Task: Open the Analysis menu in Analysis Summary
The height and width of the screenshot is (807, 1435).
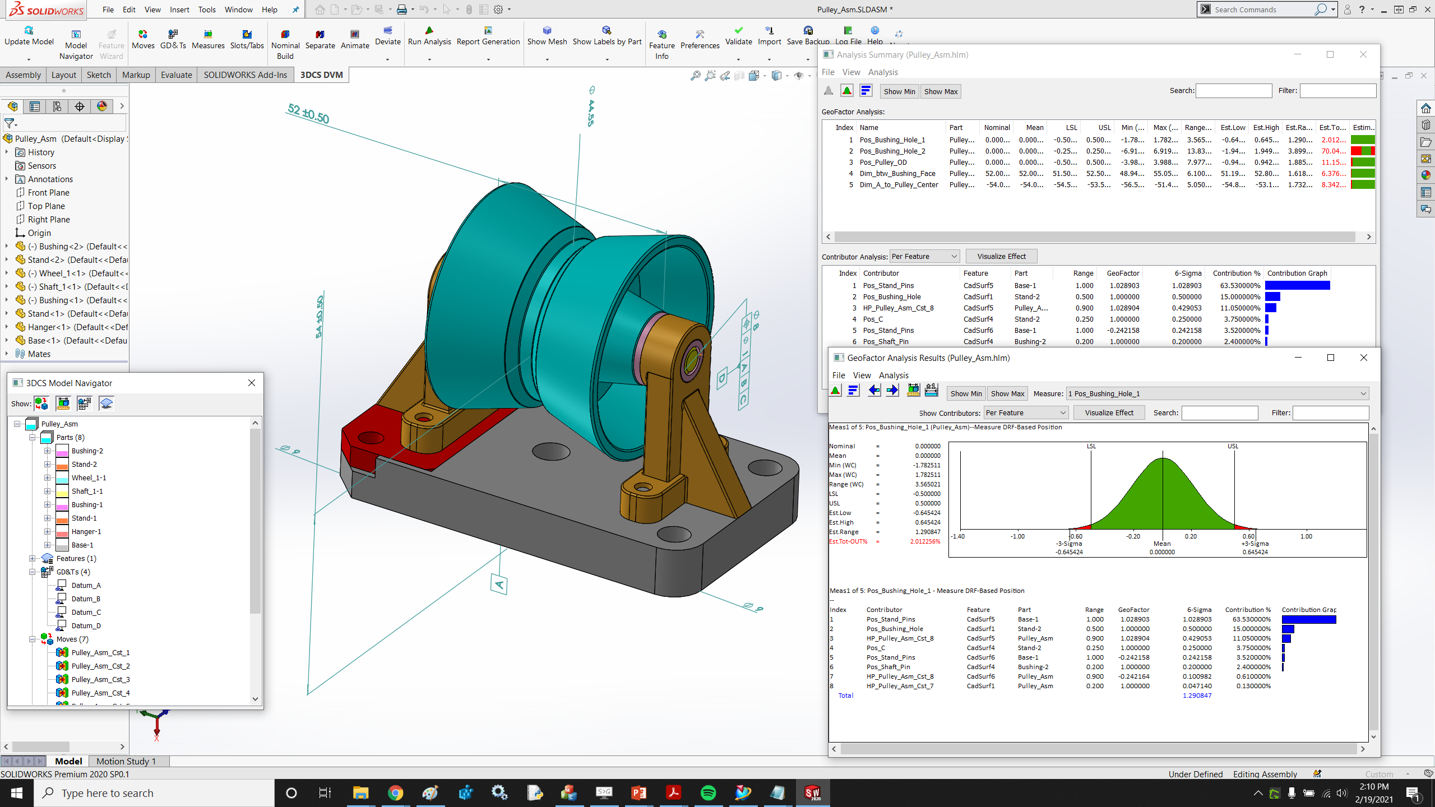Action: 882,72
